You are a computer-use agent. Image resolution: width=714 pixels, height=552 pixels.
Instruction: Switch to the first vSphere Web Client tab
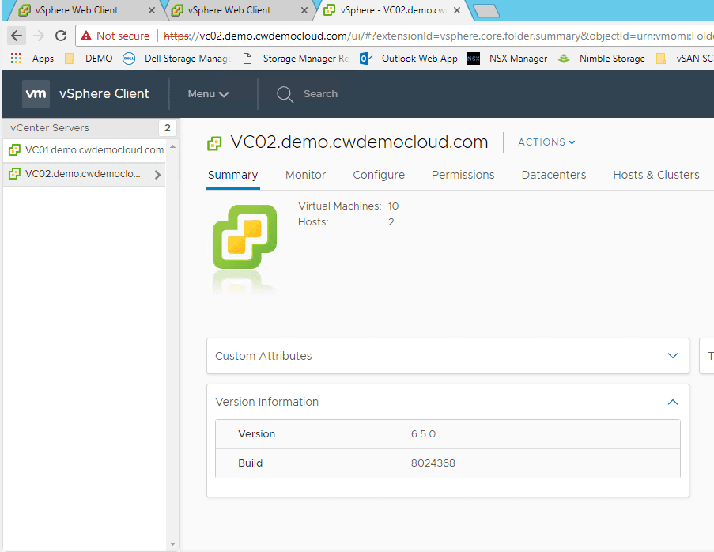pyautogui.click(x=77, y=10)
